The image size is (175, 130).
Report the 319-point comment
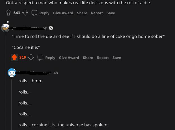click(x=103, y=58)
